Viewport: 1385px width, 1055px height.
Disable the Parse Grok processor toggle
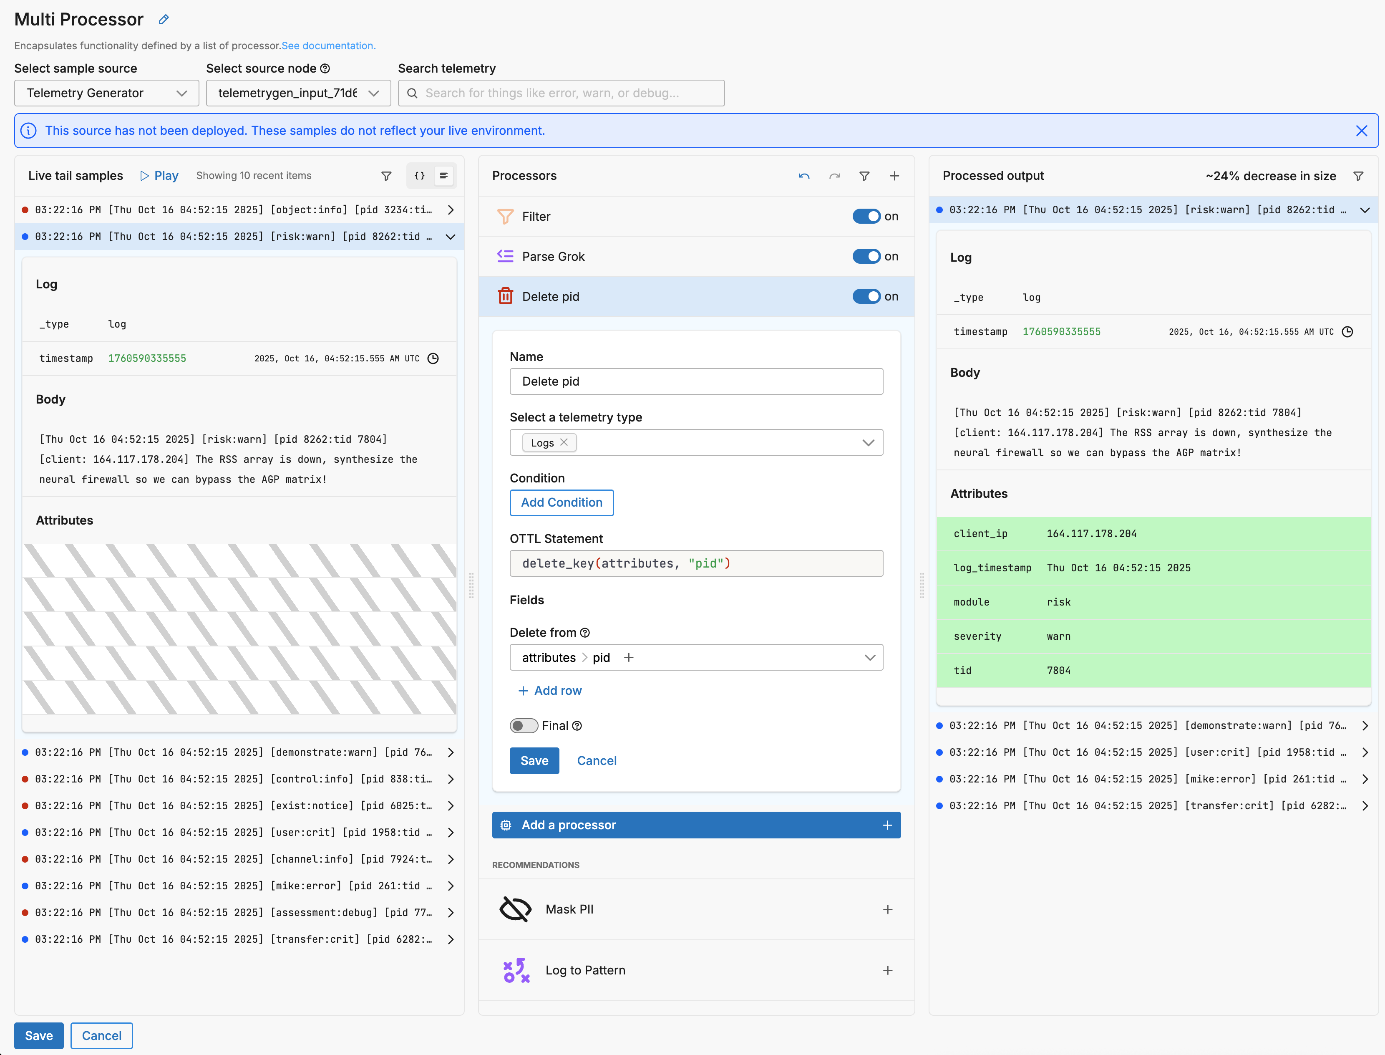866,257
